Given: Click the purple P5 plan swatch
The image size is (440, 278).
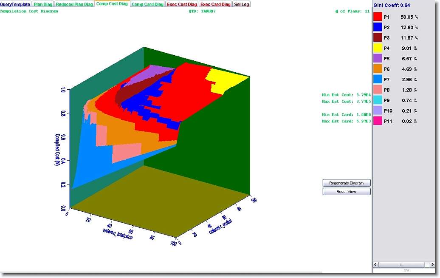Looking at the screenshot, I should tap(378, 59).
